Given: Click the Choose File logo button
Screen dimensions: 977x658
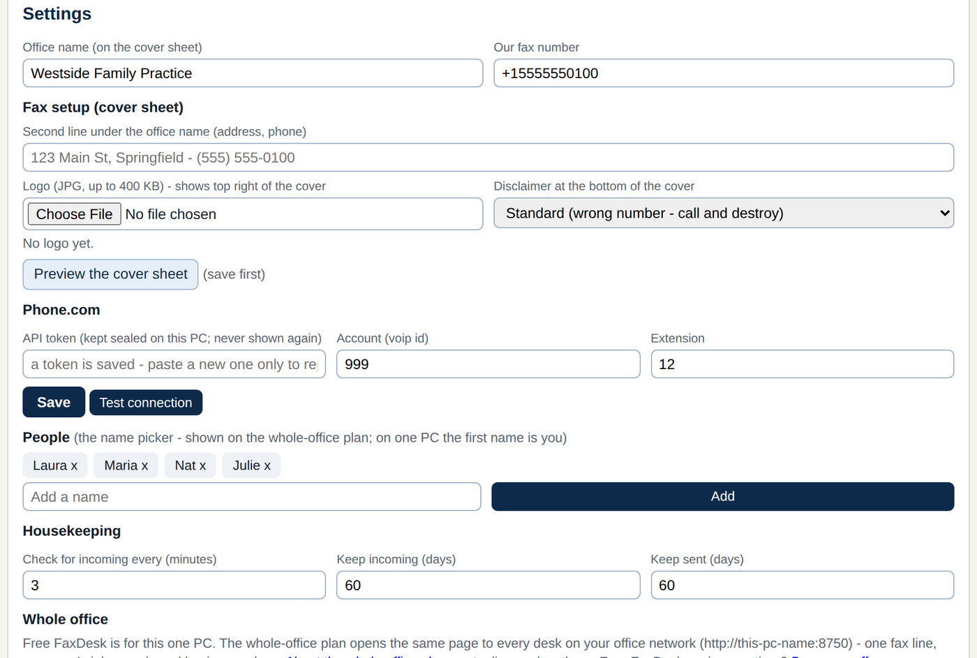Looking at the screenshot, I should click(x=74, y=214).
